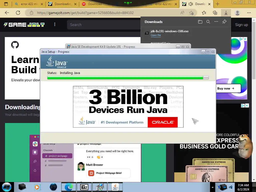Open 7-Zip from taskbar
Screen dimensions: 256x192
click(84, 187)
